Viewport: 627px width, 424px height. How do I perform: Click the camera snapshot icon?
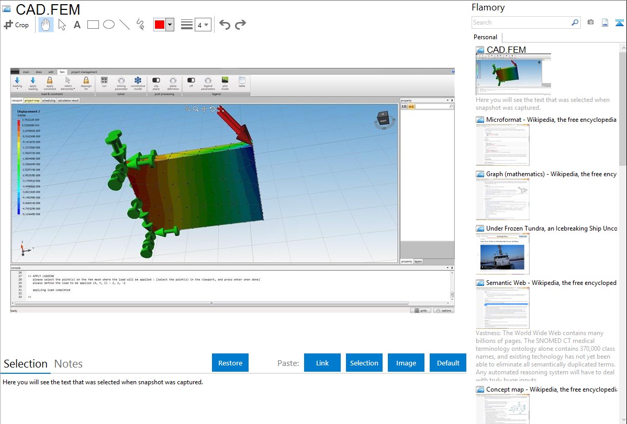[x=590, y=22]
